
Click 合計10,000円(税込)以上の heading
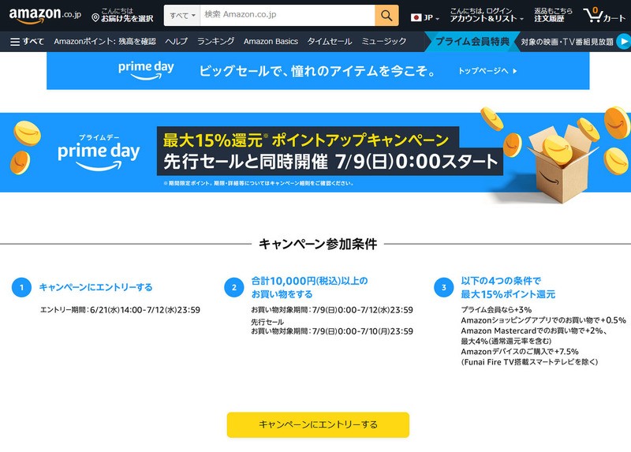tap(309, 281)
